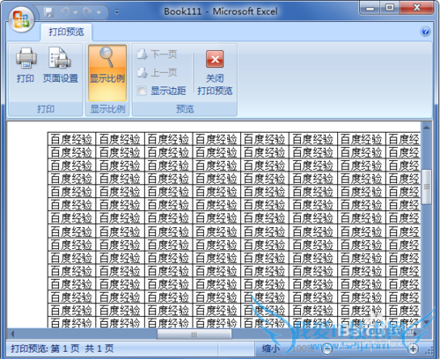This screenshot has height=359, width=440.
Task: Open Excel Help question mark icon
Action: [425, 31]
